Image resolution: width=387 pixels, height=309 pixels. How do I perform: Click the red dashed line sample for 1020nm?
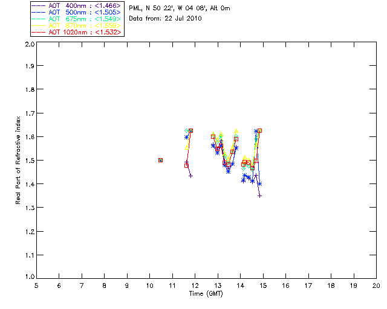pyautogui.click(x=39, y=32)
